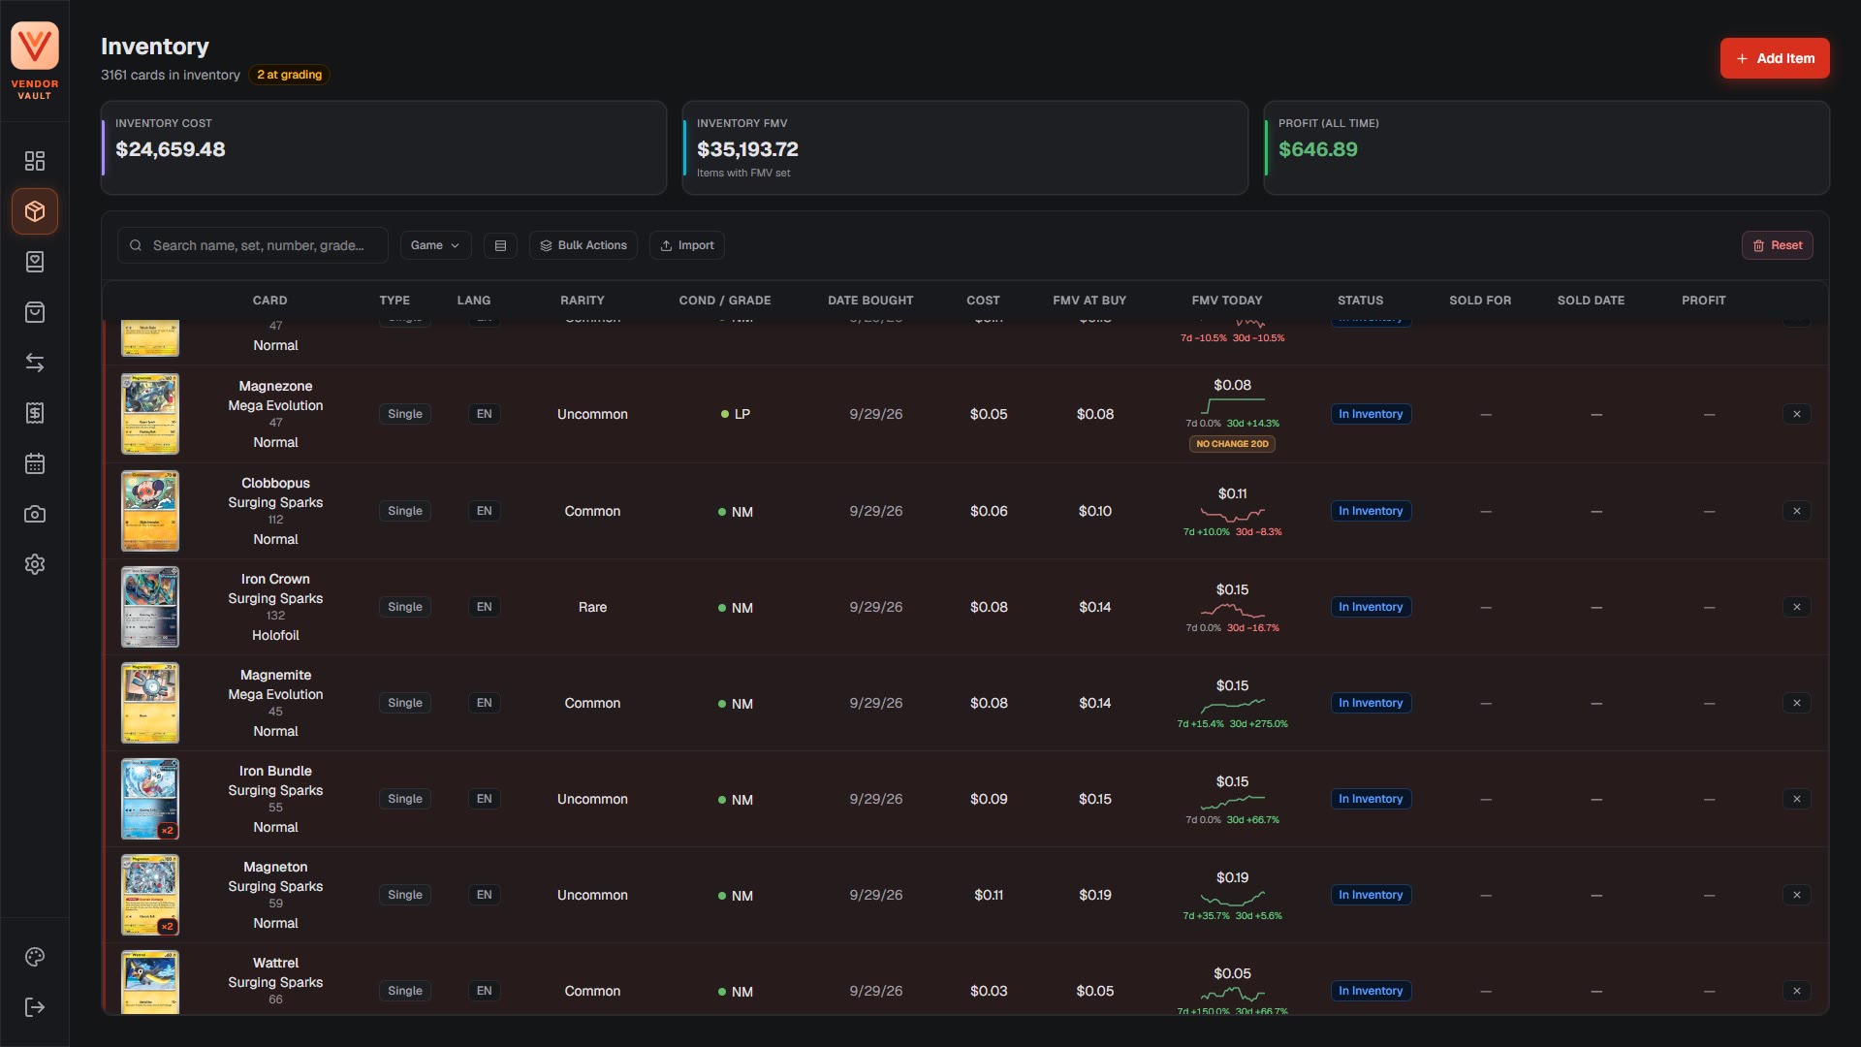
Task: Click In Inventory status for Magneton
Action: pyautogui.click(x=1371, y=895)
